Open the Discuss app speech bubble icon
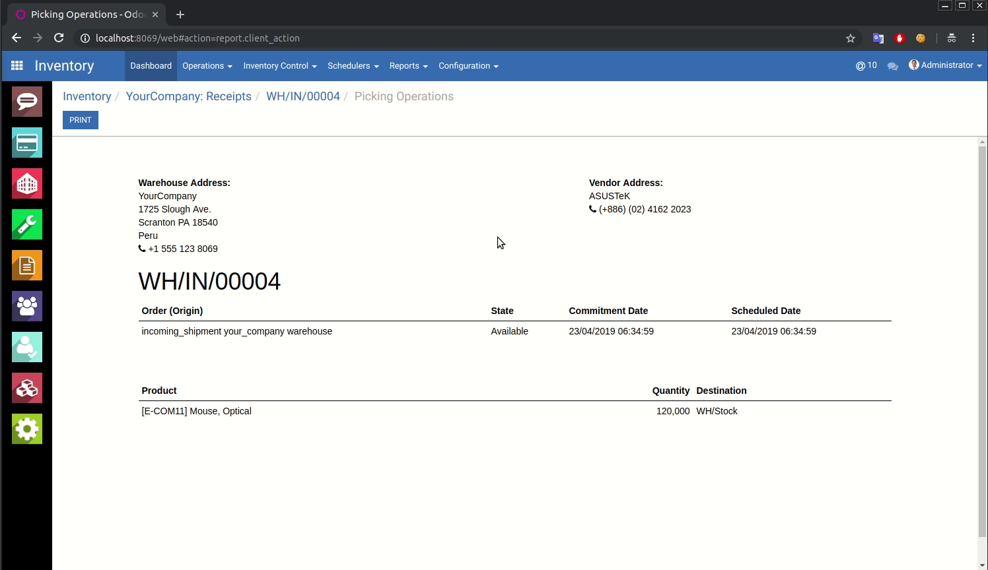Viewport: 988px width, 570px height. (x=27, y=102)
